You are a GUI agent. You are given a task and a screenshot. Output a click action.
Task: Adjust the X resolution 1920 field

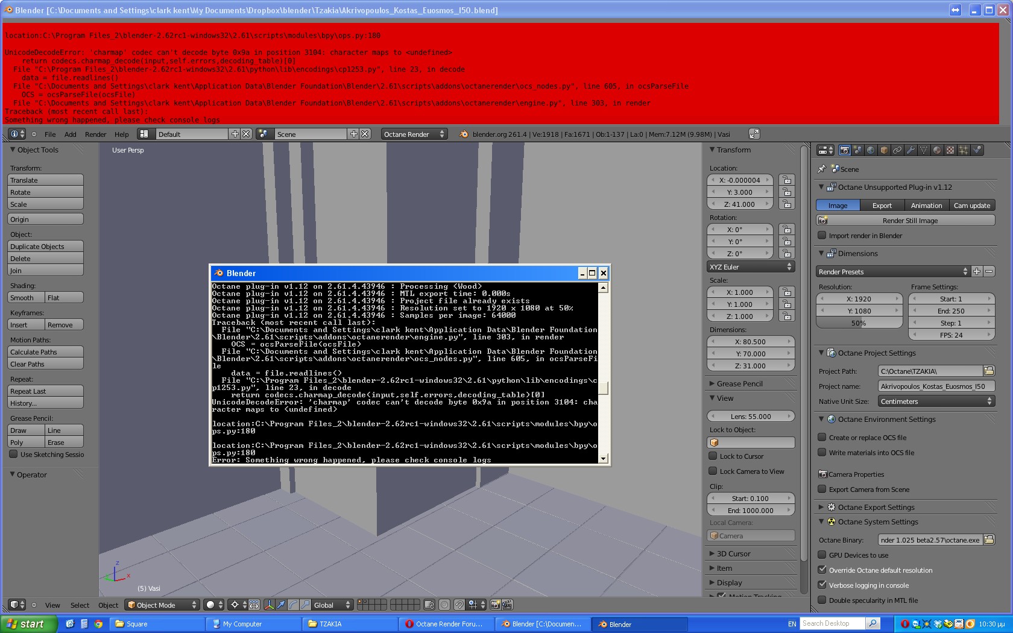(859, 298)
